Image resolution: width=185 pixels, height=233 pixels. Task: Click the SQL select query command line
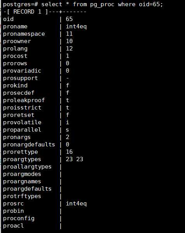click(83, 4)
